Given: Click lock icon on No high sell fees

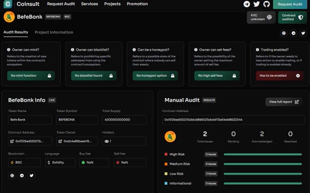Looking at the screenshot, I should pyautogui.click(x=234, y=76).
